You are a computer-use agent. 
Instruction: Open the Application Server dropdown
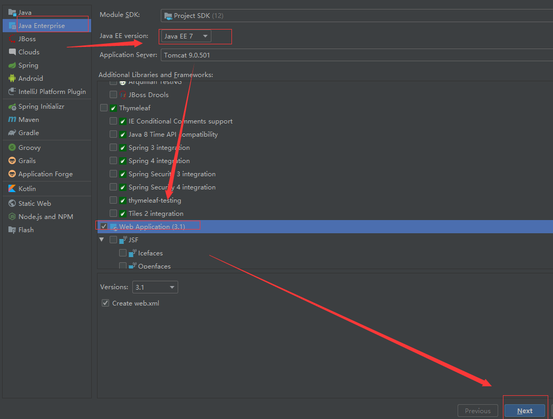(356, 55)
